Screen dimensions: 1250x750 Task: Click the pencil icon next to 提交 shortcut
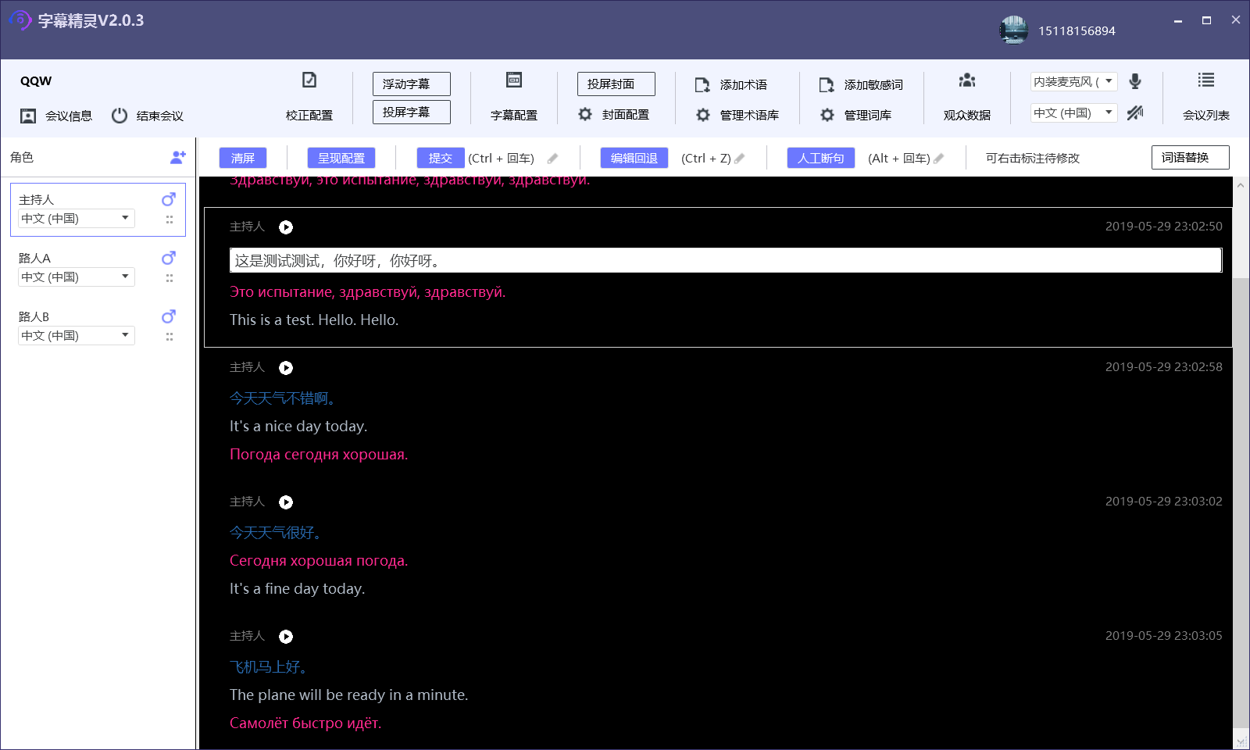(x=552, y=159)
